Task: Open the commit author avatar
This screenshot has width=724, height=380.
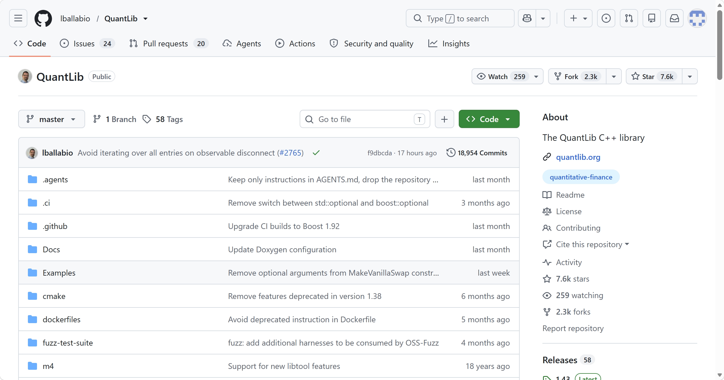Action: (32, 153)
